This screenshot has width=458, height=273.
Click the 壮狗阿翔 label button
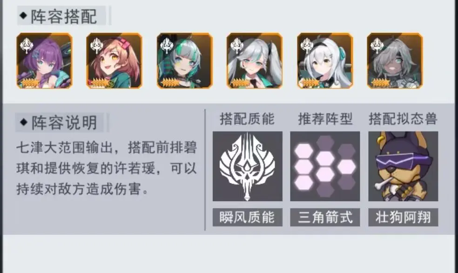tap(403, 217)
